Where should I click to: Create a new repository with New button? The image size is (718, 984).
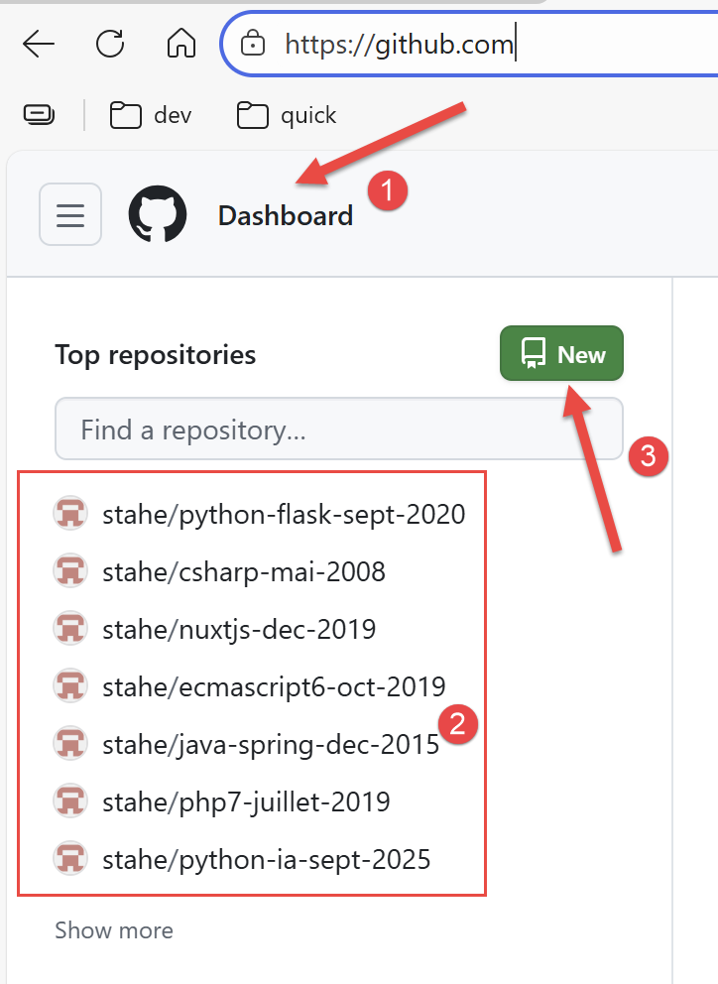coord(561,353)
